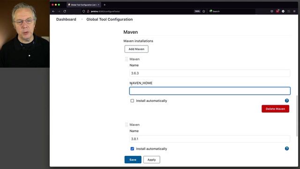Grab the drag handle of Maven 3.8.1 entry

tap(127, 125)
